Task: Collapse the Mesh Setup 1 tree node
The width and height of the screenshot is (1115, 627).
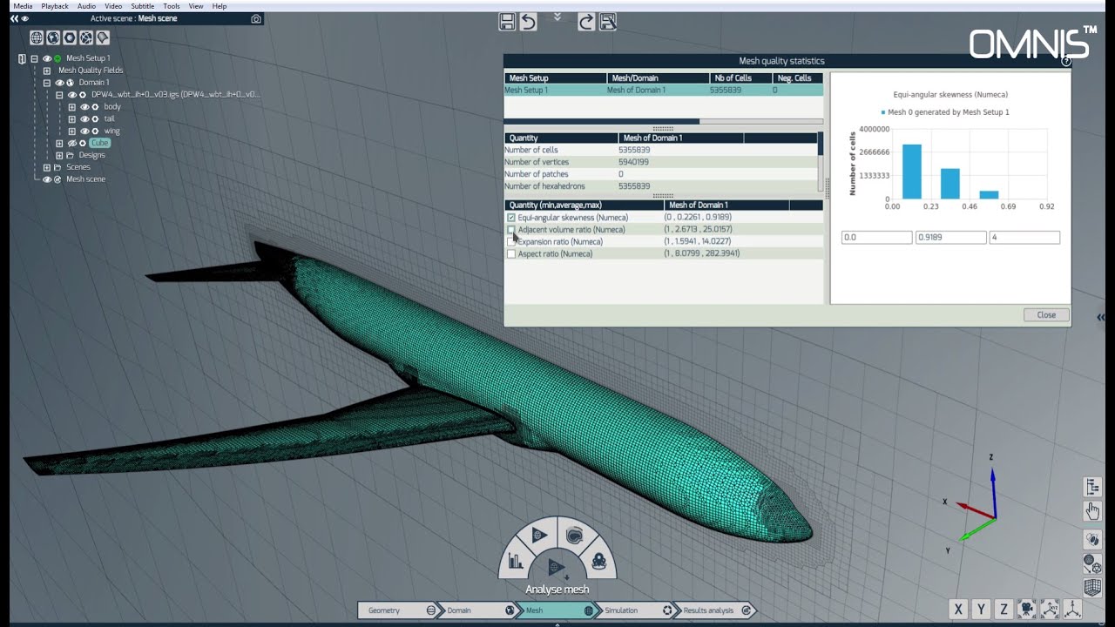Action: (x=34, y=58)
